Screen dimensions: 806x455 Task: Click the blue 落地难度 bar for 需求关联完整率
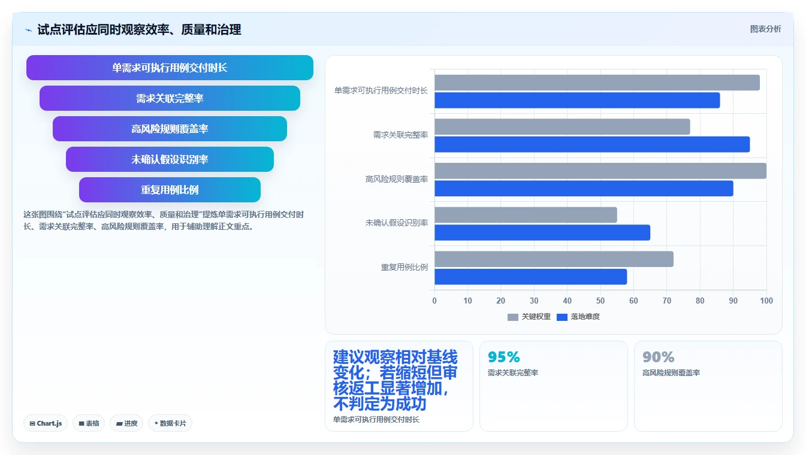592,144
